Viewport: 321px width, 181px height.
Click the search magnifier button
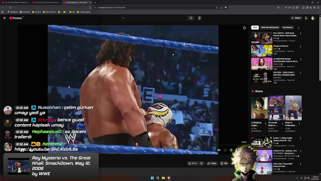[x=191, y=18]
